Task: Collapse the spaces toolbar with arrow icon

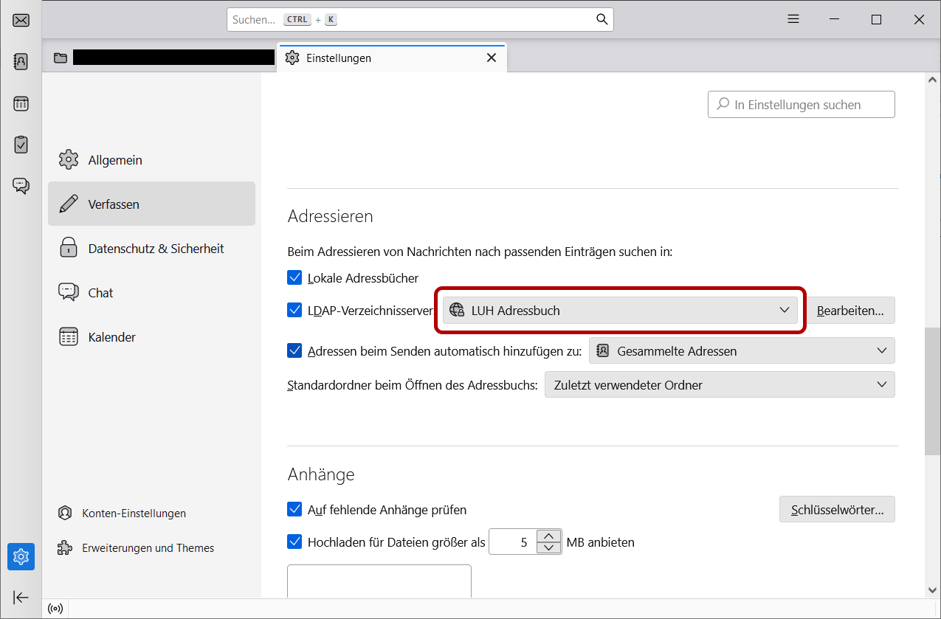Action: [21, 597]
